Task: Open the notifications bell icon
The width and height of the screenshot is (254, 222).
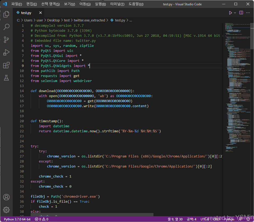Action: [x=248, y=219]
